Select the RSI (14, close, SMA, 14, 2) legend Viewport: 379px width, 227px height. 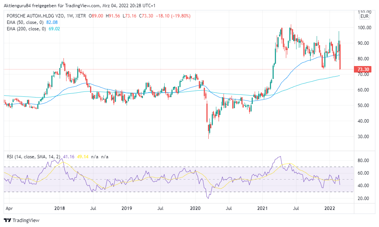point(33,157)
